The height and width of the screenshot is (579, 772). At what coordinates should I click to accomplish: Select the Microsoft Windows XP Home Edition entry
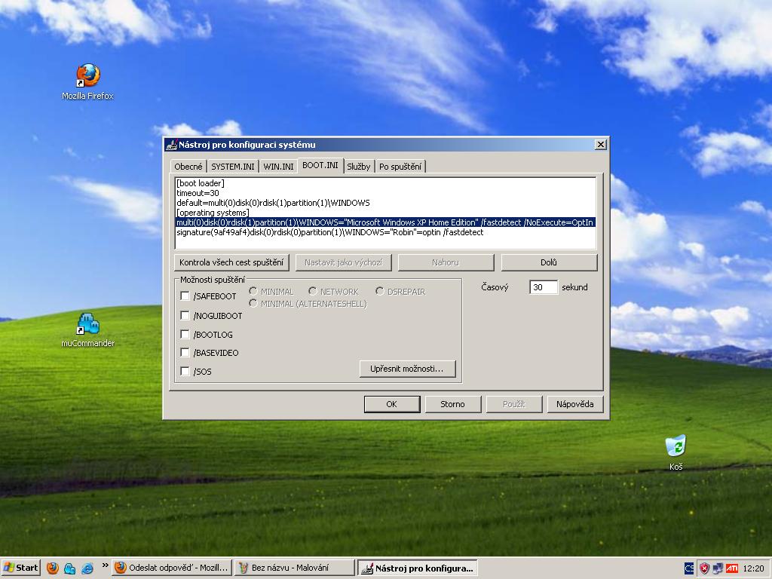tap(385, 222)
